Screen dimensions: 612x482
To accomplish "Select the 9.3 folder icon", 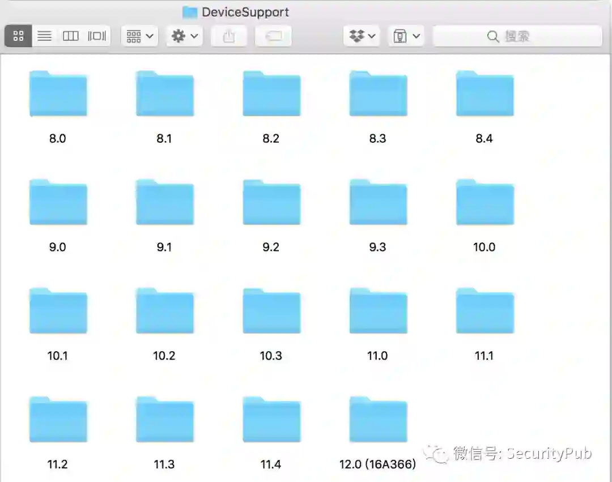I will click(378, 202).
